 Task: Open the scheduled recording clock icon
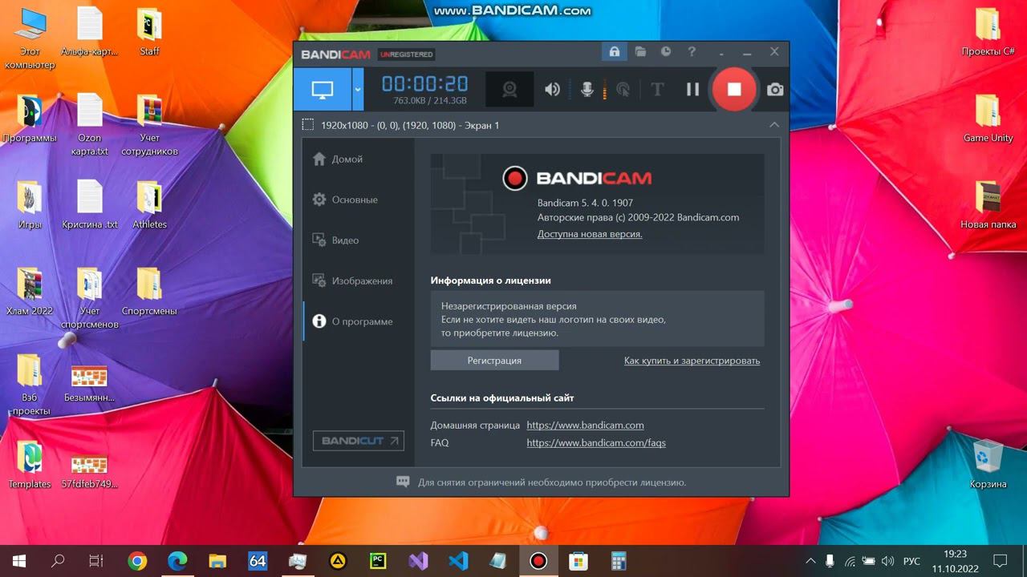tap(666, 52)
